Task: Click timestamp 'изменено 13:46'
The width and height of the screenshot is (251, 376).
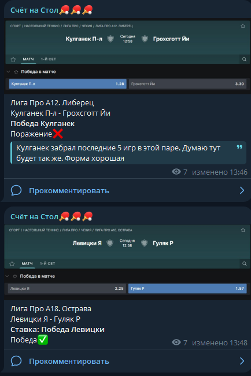Action: coord(220,172)
